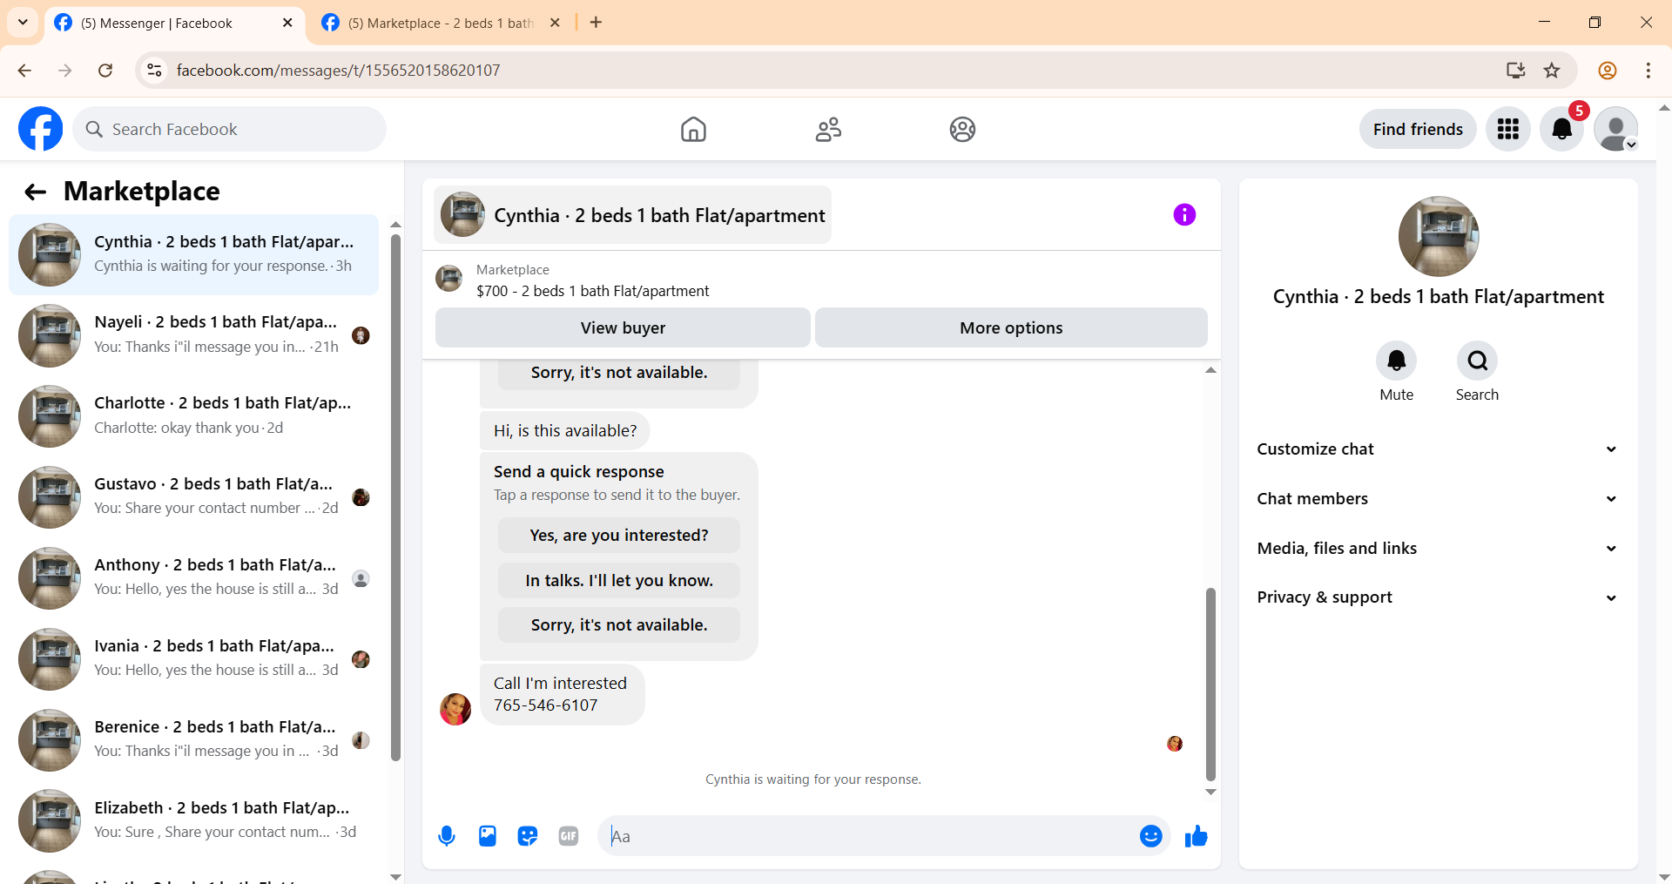Click the Search magnifier in chat details
1672x884 pixels.
click(x=1477, y=361)
